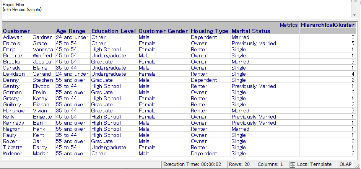Click the filter pane scroll down arrow
Screen dimensions: 361x169
354,15
